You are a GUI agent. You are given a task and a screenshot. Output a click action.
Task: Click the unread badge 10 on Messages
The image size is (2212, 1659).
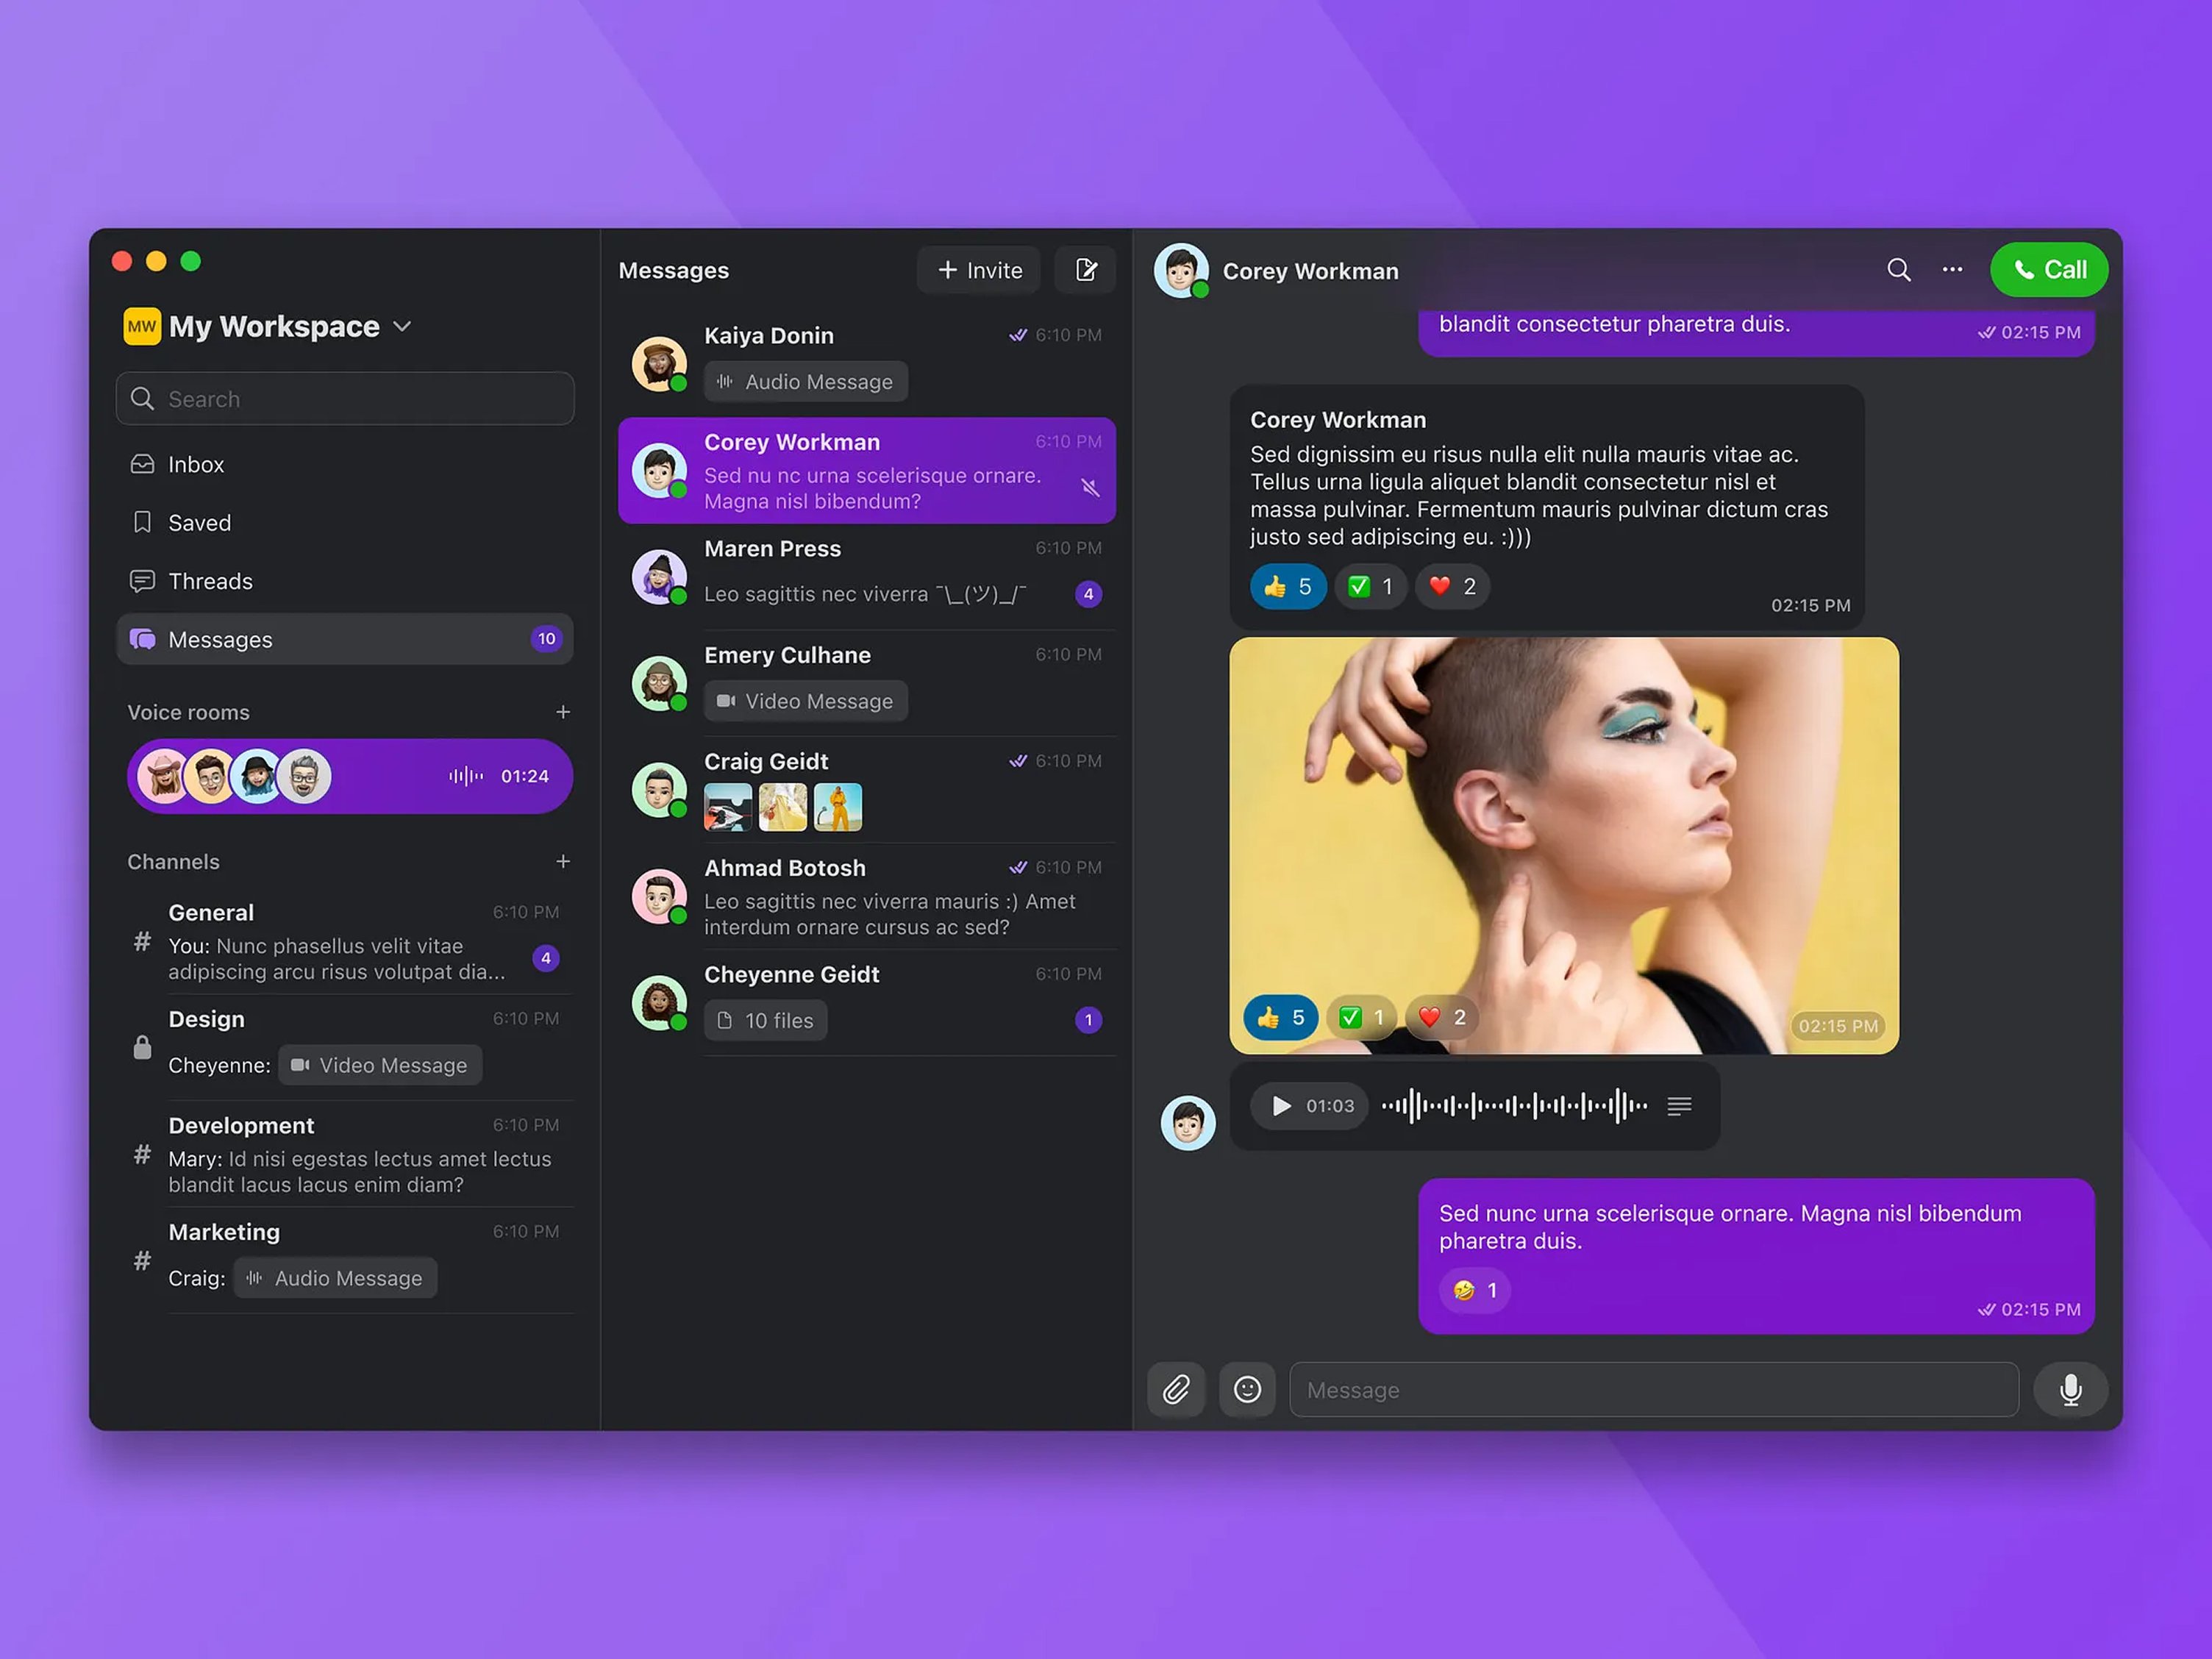(546, 639)
